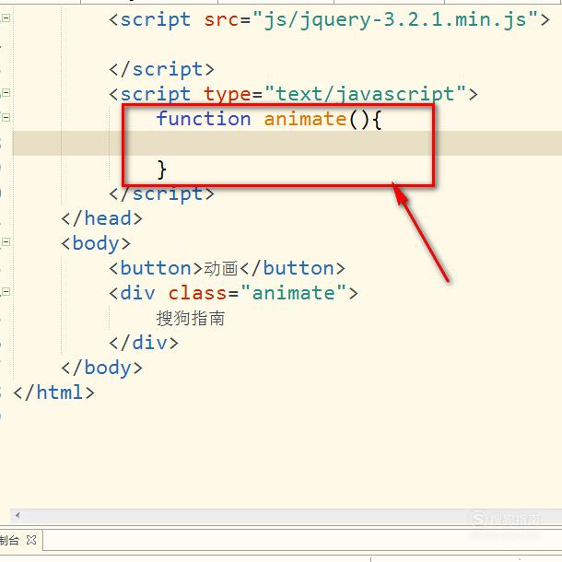Click the animate function name in orange
This screenshot has height=562, width=562.
pyautogui.click(x=305, y=119)
